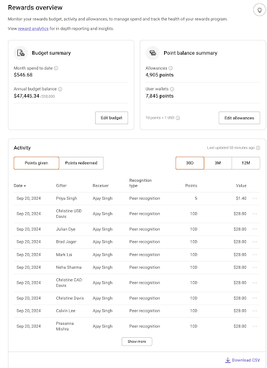Click the 4,905 points allowances value
The width and height of the screenshot is (267, 368).
point(160,75)
